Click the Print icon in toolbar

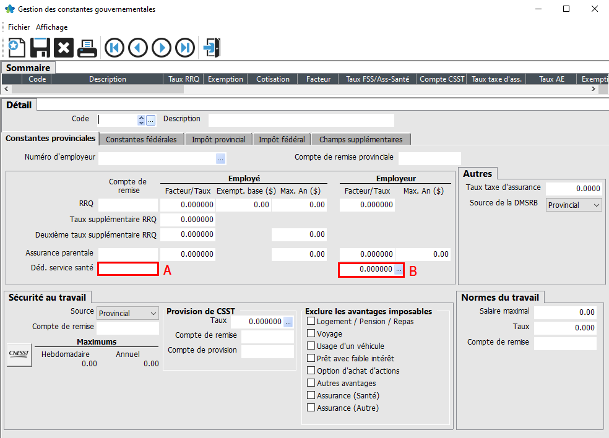tap(87, 48)
